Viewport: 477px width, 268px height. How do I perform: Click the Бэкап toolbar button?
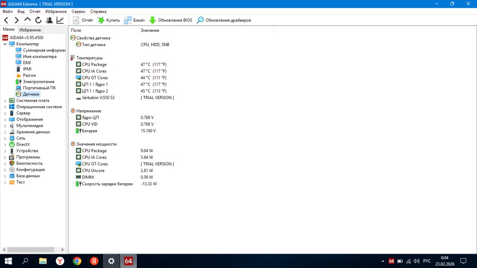(x=134, y=20)
